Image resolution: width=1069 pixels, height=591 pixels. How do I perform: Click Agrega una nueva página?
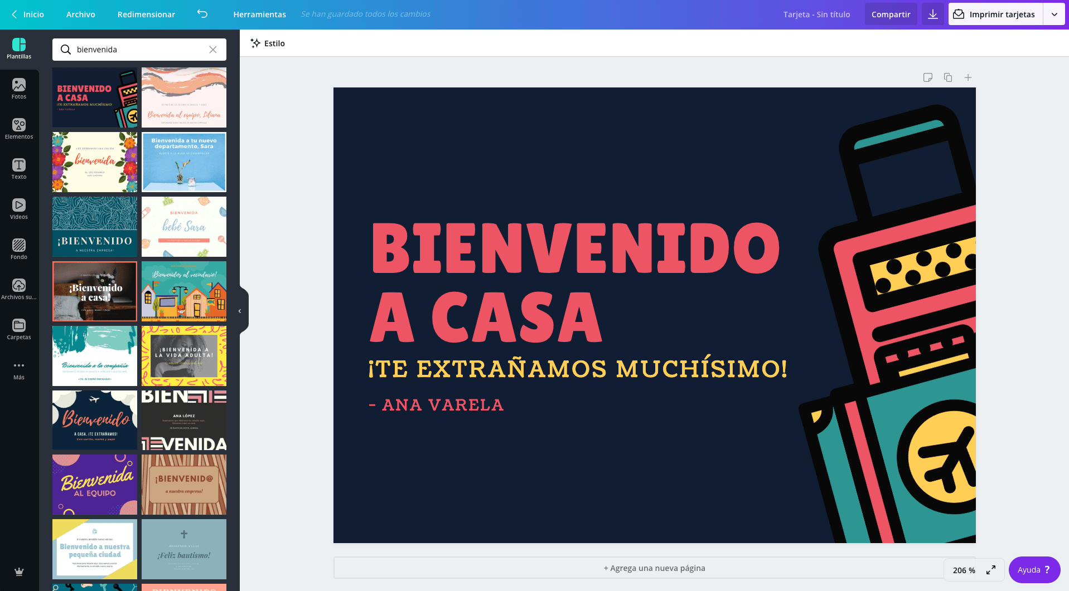654,568
